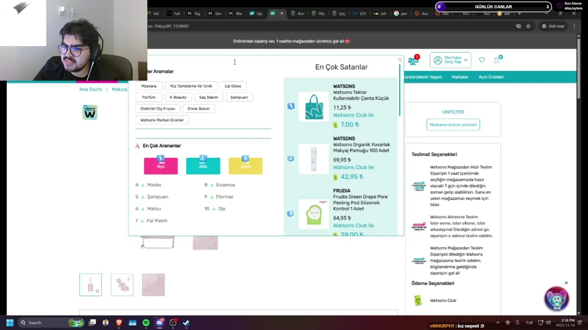Screen dimensions: 588x330
Task: Dismiss the chat mascot with its X
Action: coord(566,283)
